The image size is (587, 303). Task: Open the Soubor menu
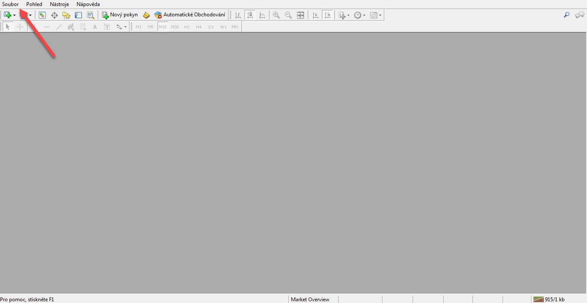click(x=10, y=4)
